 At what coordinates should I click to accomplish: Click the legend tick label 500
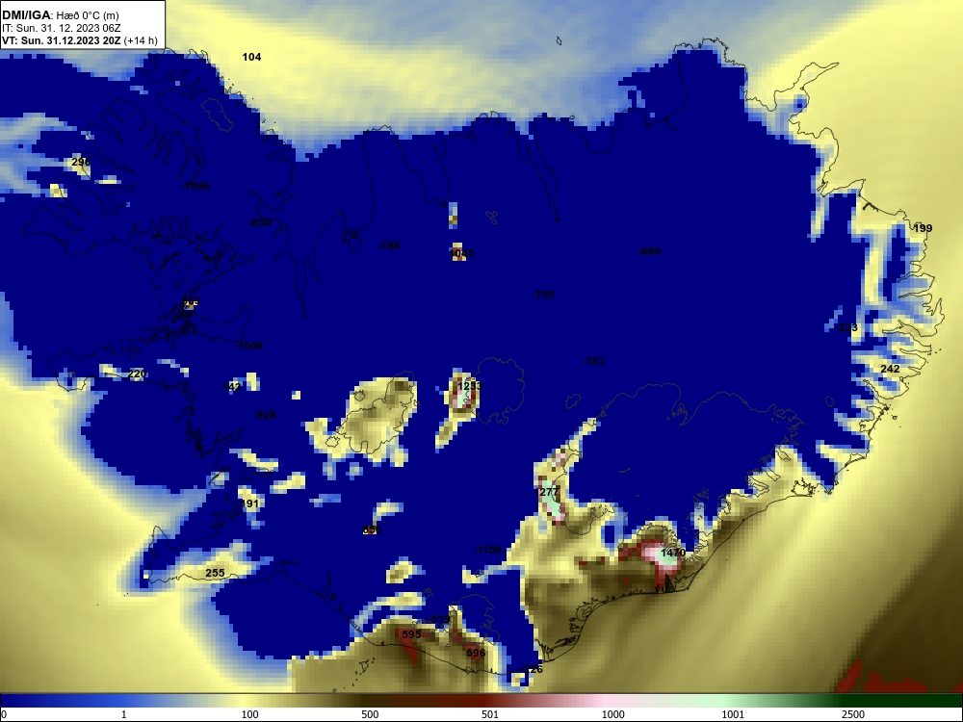[x=370, y=714]
